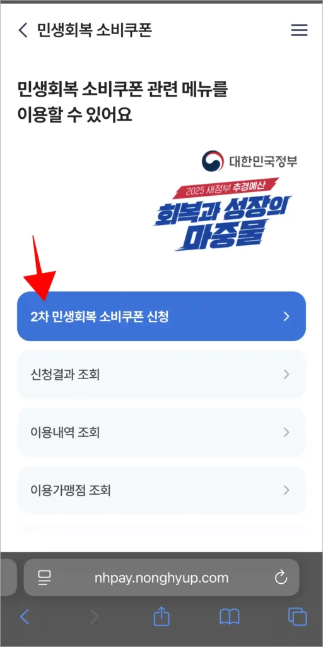Click the nhpay.nonghyup.com address field
This screenshot has width=323, height=647.
coord(161,577)
